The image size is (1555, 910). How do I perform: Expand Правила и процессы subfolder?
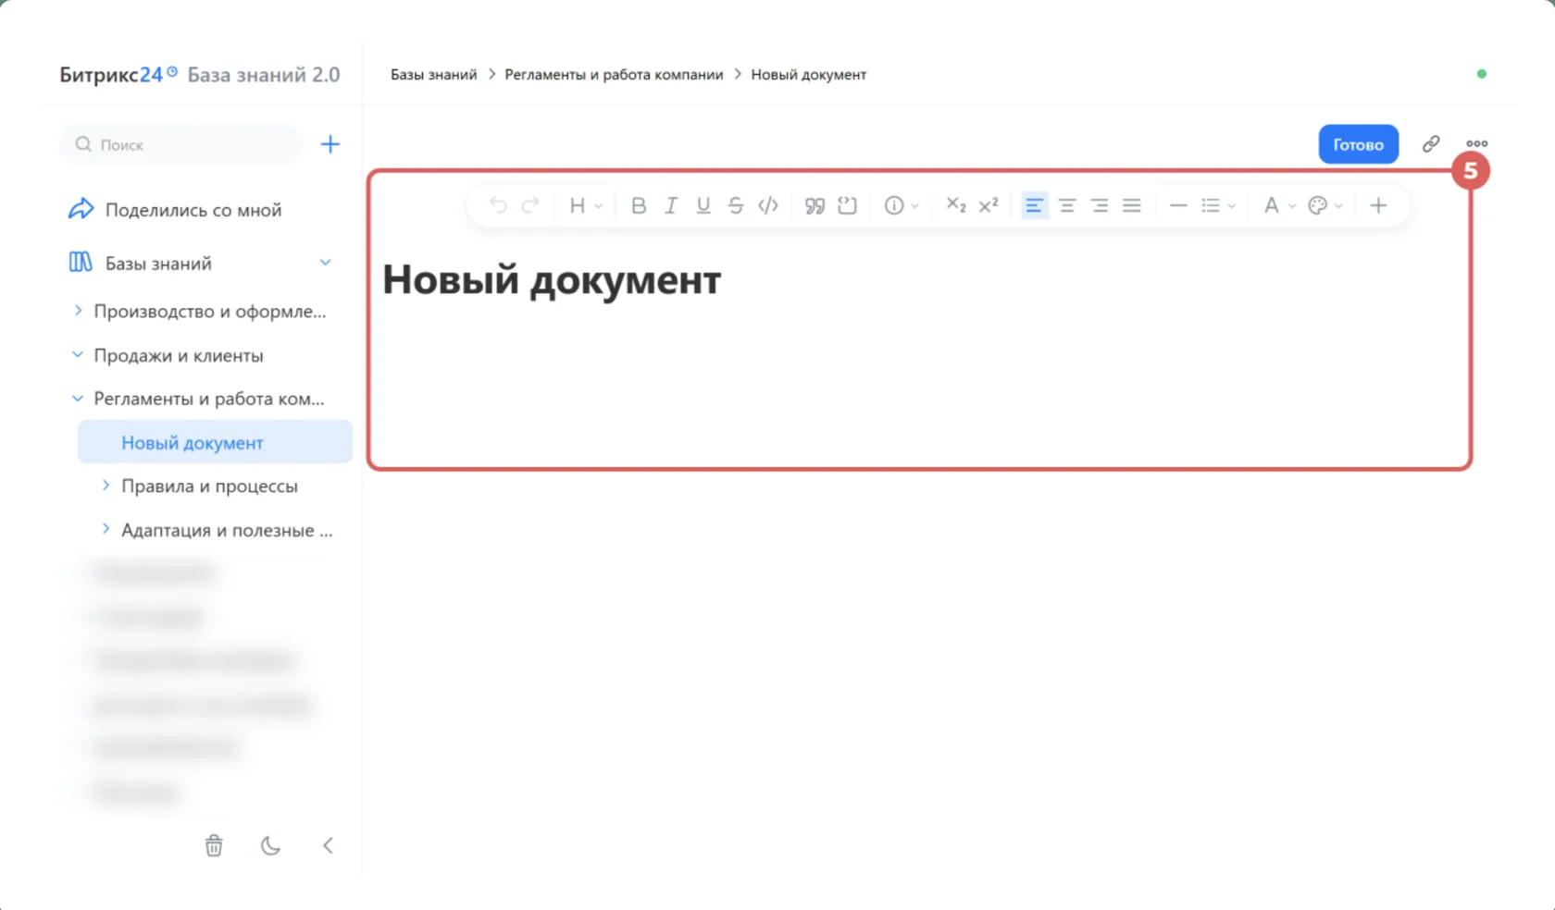tap(106, 486)
